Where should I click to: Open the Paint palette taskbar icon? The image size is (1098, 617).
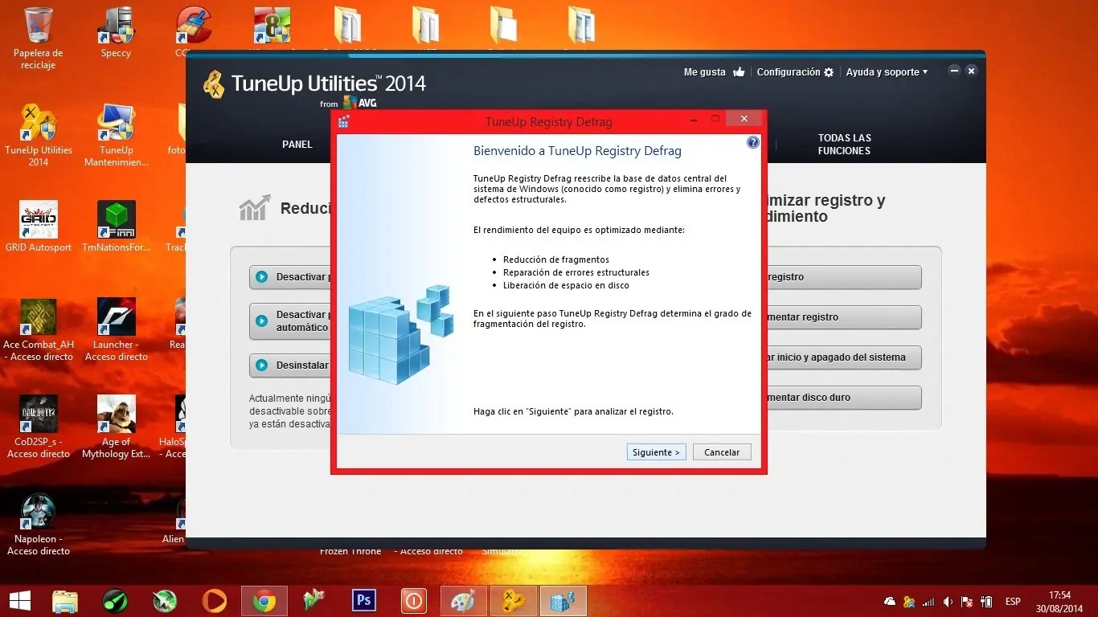click(464, 601)
